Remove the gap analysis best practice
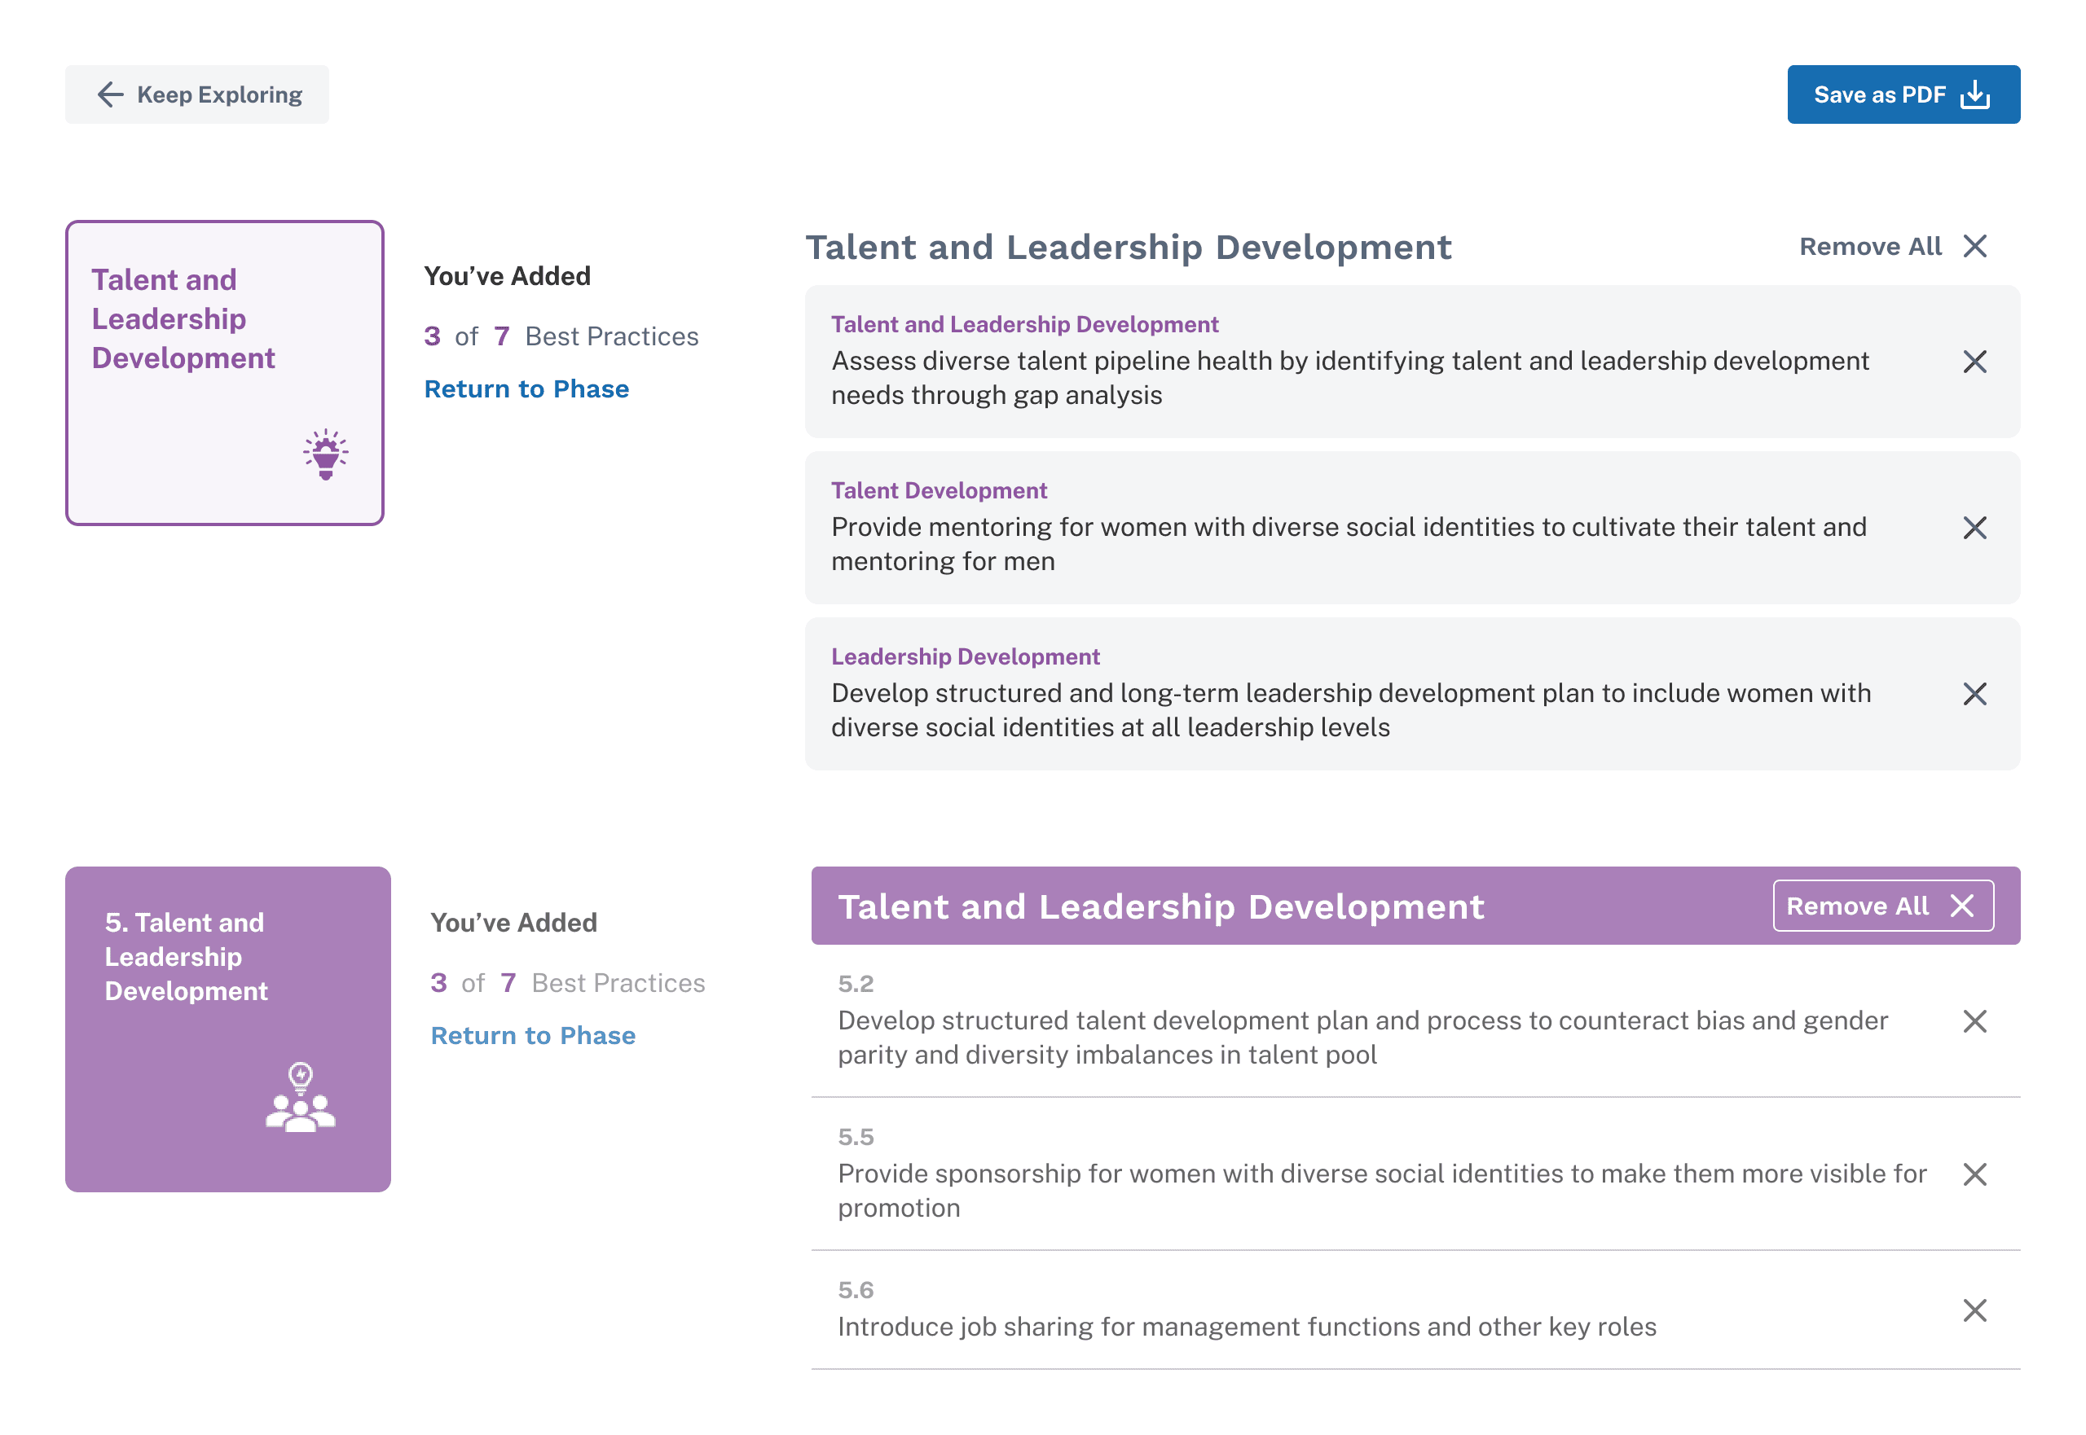The image size is (2086, 1435). 1974,362
